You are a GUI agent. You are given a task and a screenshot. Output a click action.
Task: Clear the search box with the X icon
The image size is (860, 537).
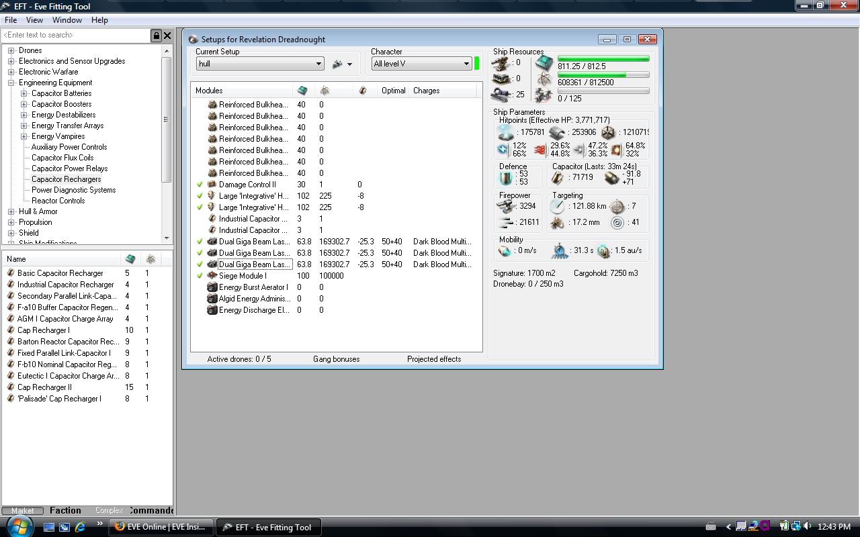coord(167,36)
